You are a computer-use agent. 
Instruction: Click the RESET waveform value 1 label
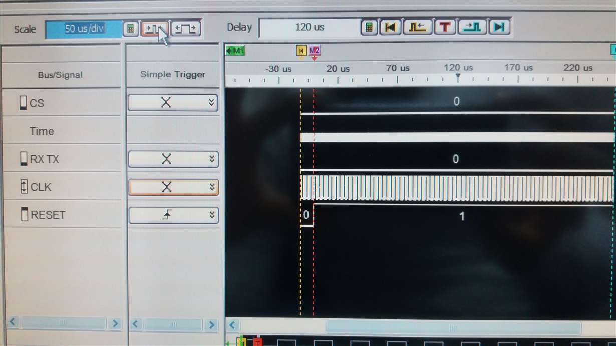(x=462, y=216)
